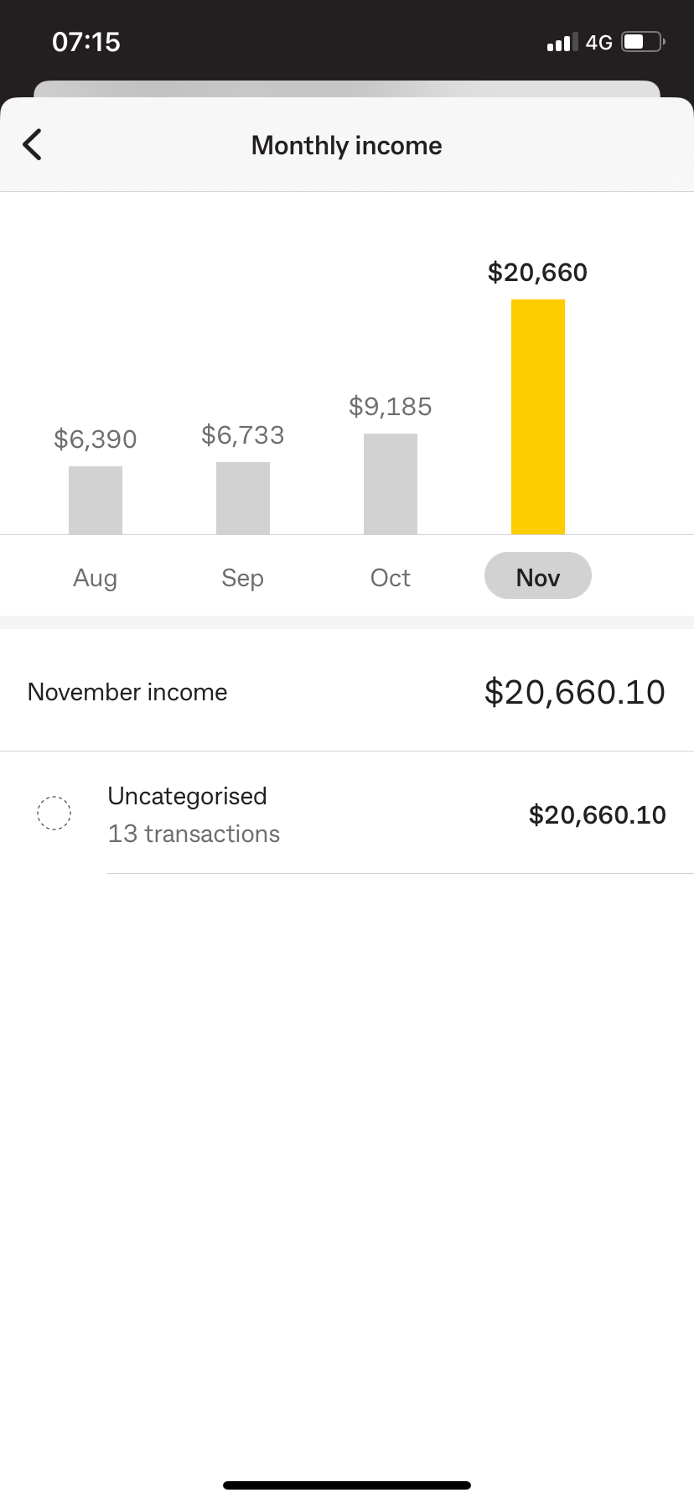Tap the back arrow icon
The width and height of the screenshot is (694, 1503).
point(32,144)
